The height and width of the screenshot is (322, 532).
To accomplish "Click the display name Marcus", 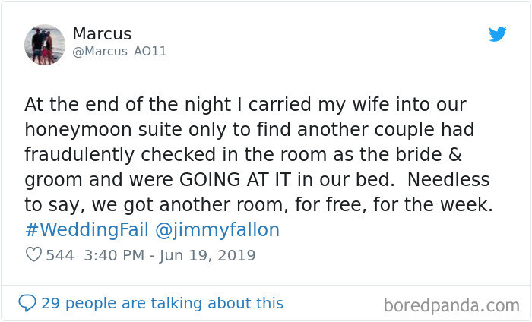I will 102,34.
